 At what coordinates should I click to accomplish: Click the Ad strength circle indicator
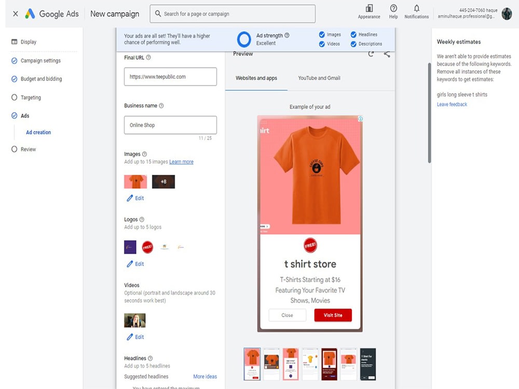click(244, 39)
